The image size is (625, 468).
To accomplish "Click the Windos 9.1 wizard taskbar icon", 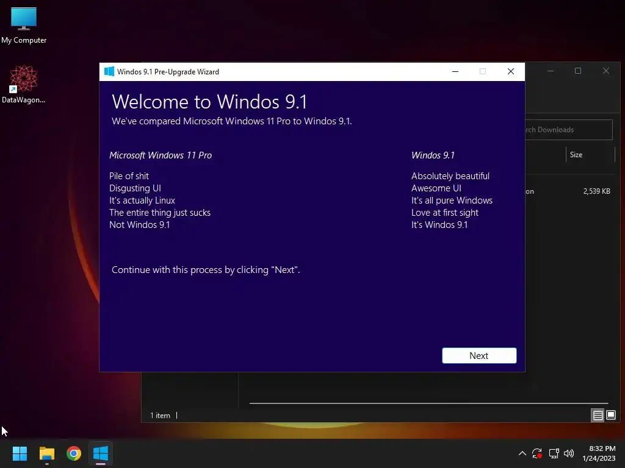I will 101,453.
